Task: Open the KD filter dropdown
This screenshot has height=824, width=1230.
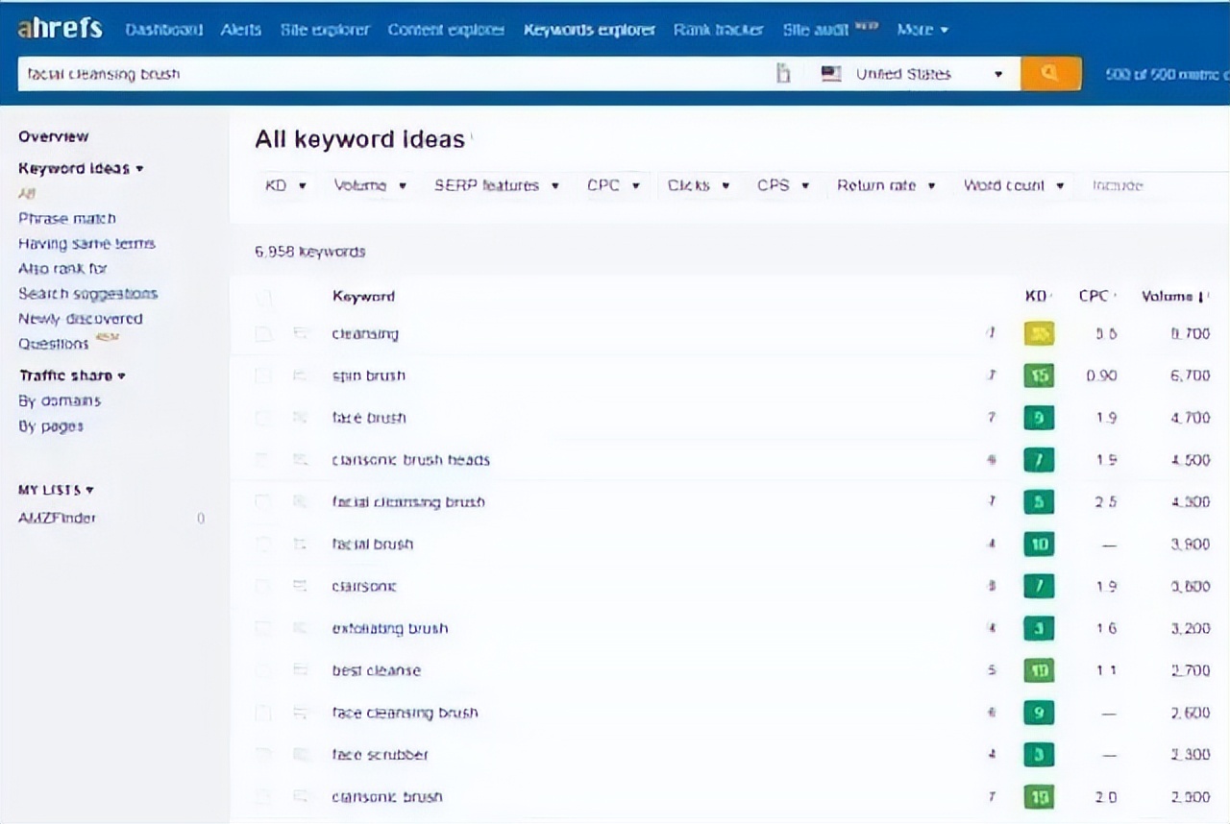Action: 285,185
